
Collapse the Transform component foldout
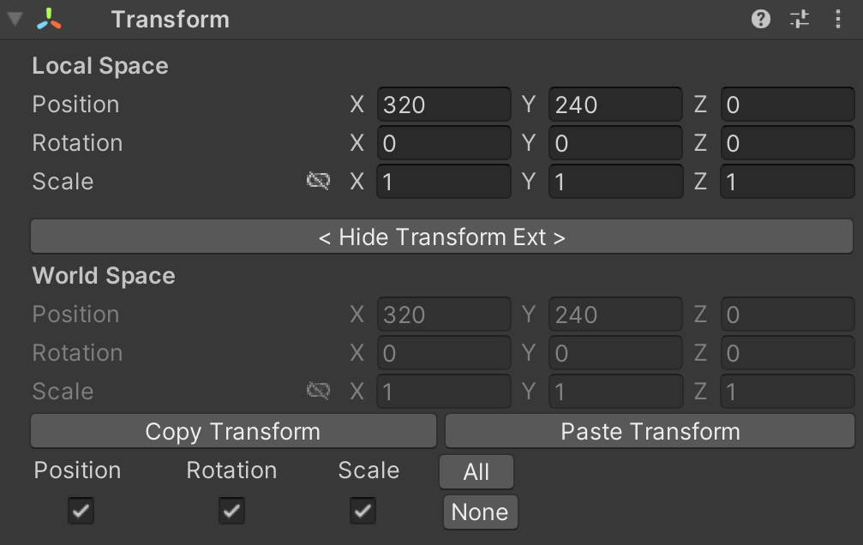coord(15,19)
